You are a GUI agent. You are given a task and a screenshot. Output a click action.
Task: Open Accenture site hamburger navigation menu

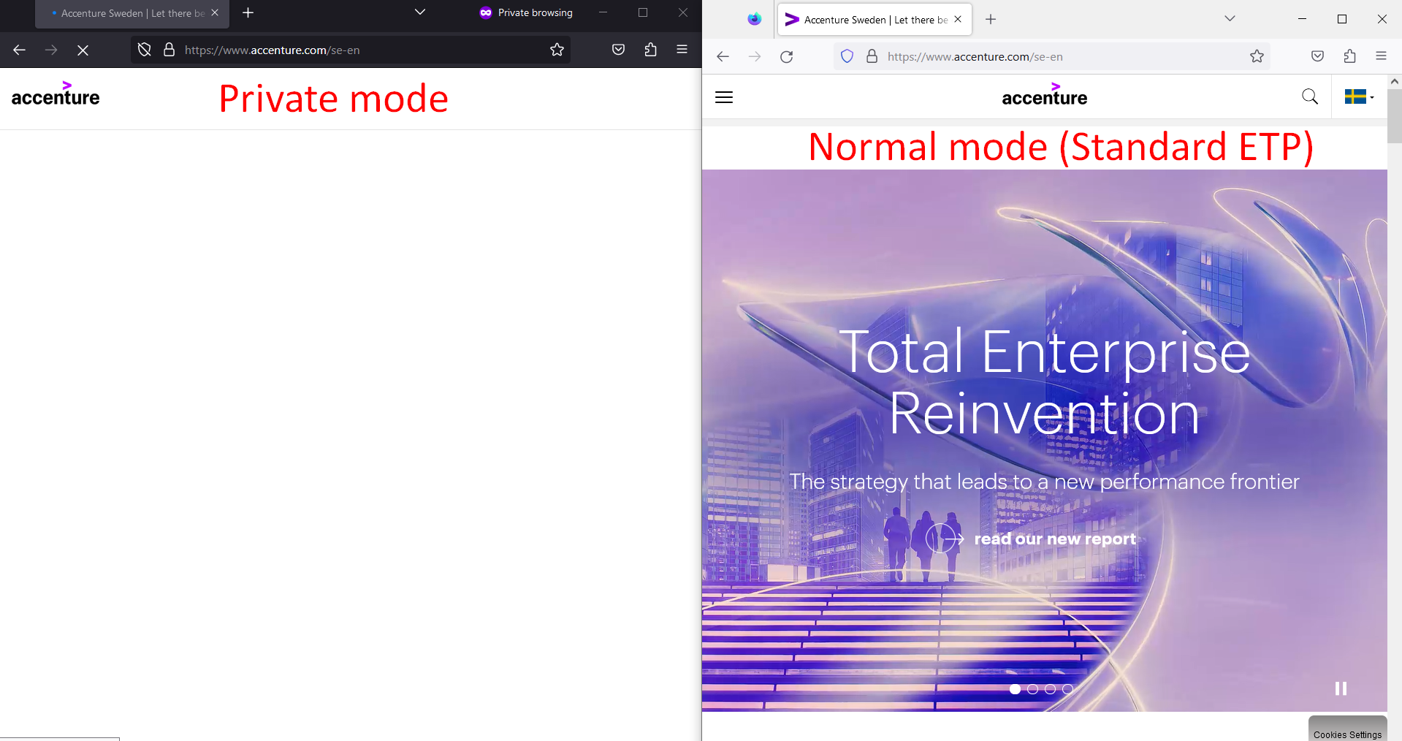click(724, 97)
